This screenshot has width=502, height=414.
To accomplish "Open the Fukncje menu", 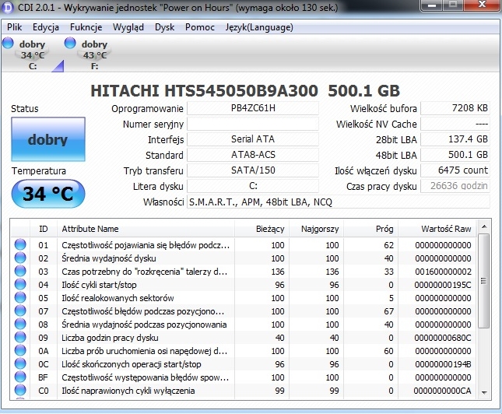I will [86, 27].
